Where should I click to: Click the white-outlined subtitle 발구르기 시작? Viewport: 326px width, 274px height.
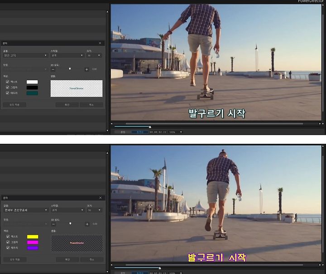(217, 113)
